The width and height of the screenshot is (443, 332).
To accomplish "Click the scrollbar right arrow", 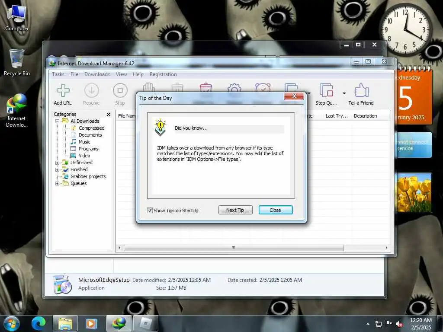I will click(x=386, y=248).
